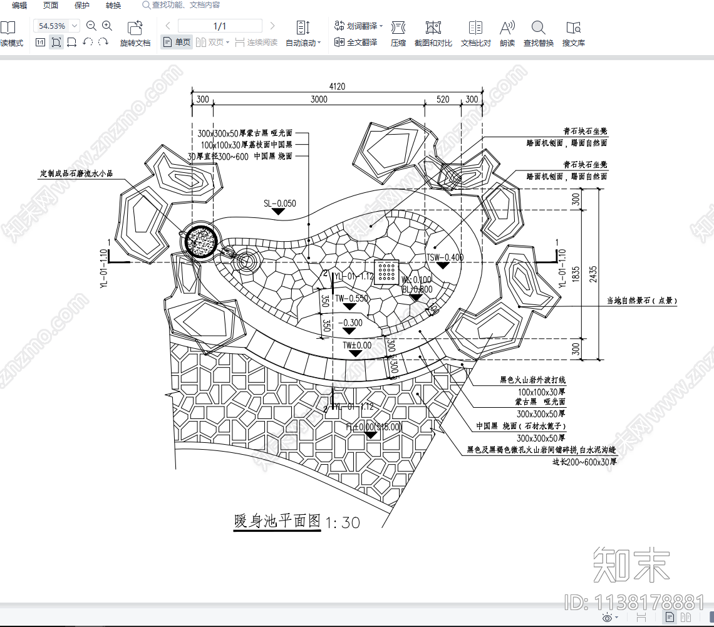Launch 文档比对 document comparison
The height and width of the screenshot is (627, 714).
475,34
